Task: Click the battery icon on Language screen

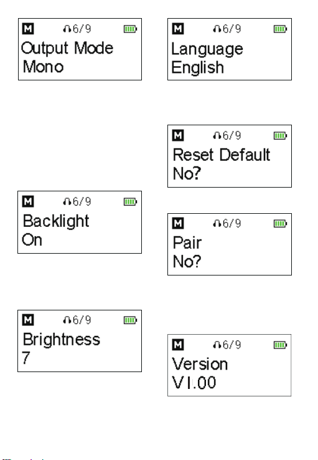Action: [x=280, y=29]
